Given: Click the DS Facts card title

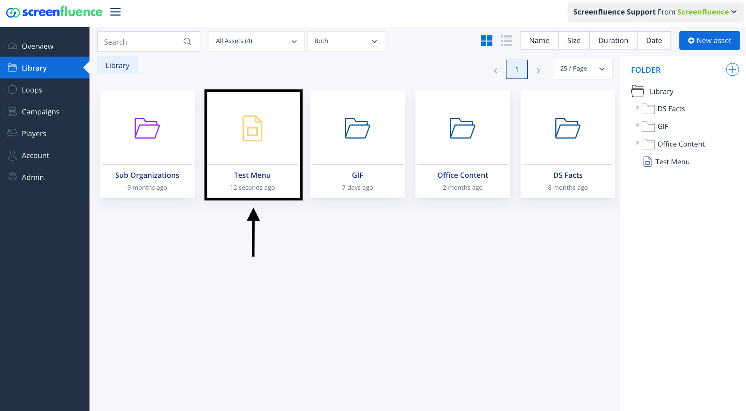Looking at the screenshot, I should pos(568,175).
